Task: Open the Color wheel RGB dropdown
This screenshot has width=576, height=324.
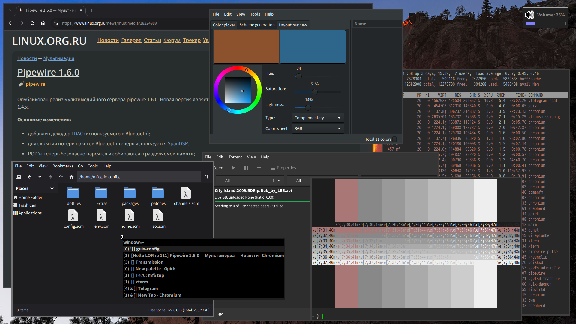Action: tap(318, 128)
